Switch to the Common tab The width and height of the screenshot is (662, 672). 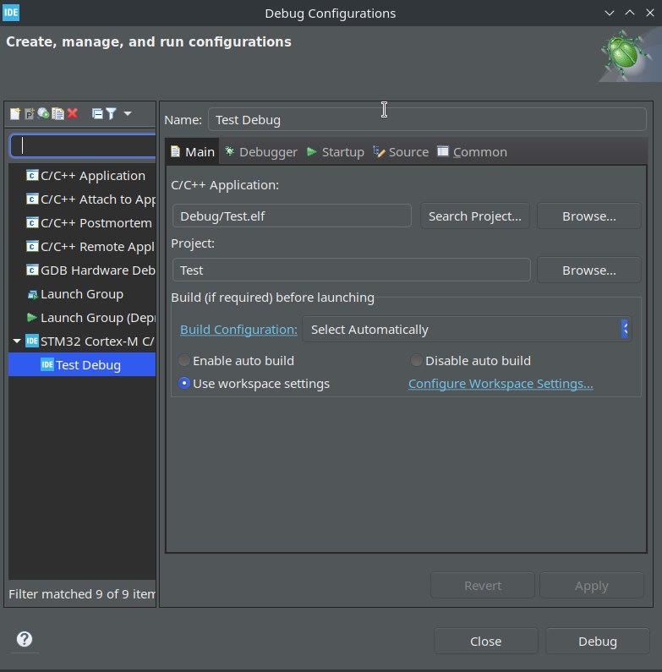[472, 151]
